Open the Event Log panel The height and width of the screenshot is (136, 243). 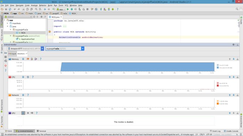(215, 131)
